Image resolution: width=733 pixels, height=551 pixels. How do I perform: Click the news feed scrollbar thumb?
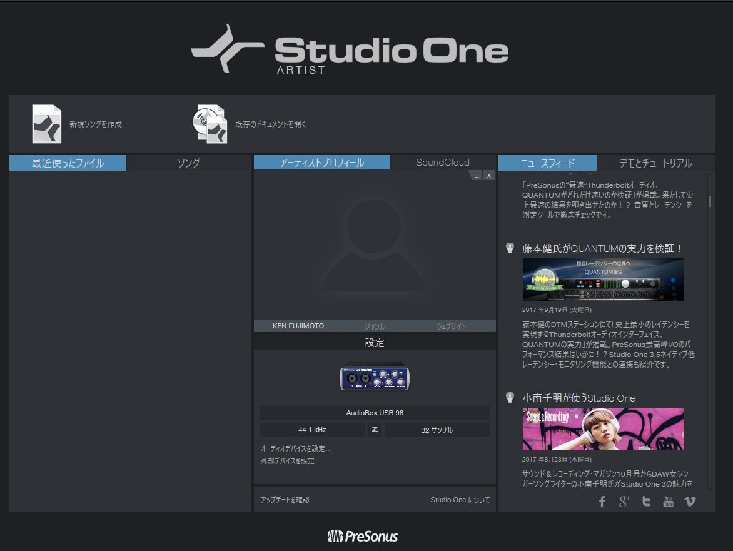coord(710,201)
